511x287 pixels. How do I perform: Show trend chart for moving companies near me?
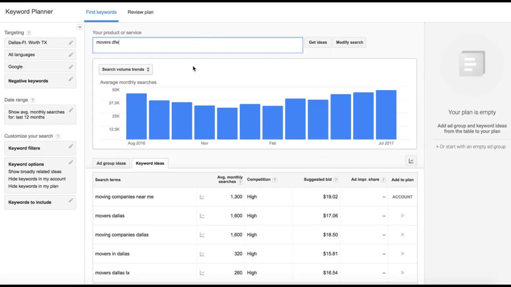point(202,197)
